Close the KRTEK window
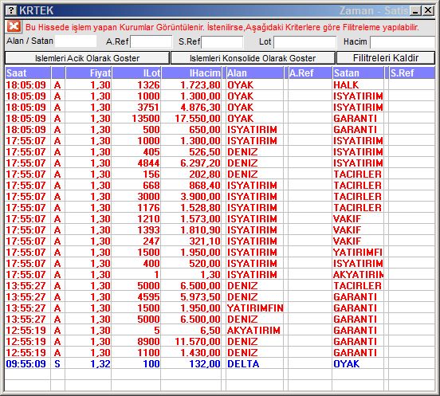Viewport: 440px width, 396px height. pos(428,10)
